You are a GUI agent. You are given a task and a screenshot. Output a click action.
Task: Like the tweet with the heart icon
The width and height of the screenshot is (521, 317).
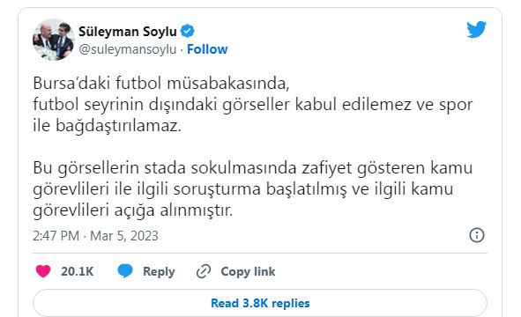43,271
